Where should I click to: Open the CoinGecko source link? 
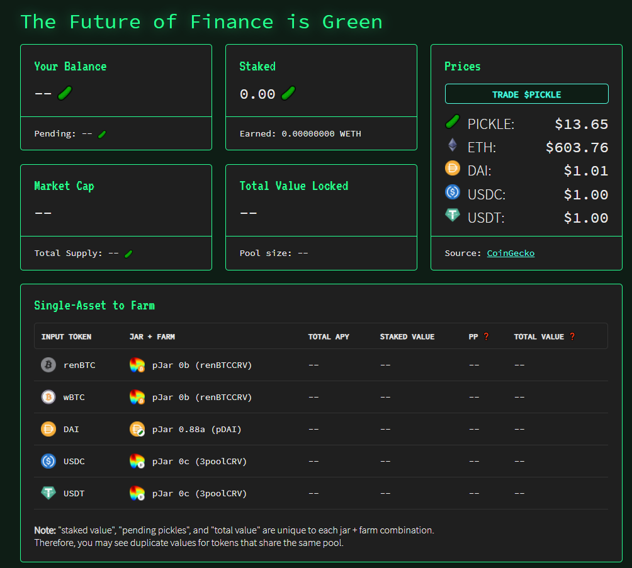tap(511, 253)
